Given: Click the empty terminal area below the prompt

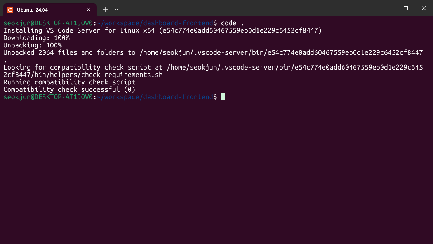Looking at the screenshot, I should [x=214, y=167].
